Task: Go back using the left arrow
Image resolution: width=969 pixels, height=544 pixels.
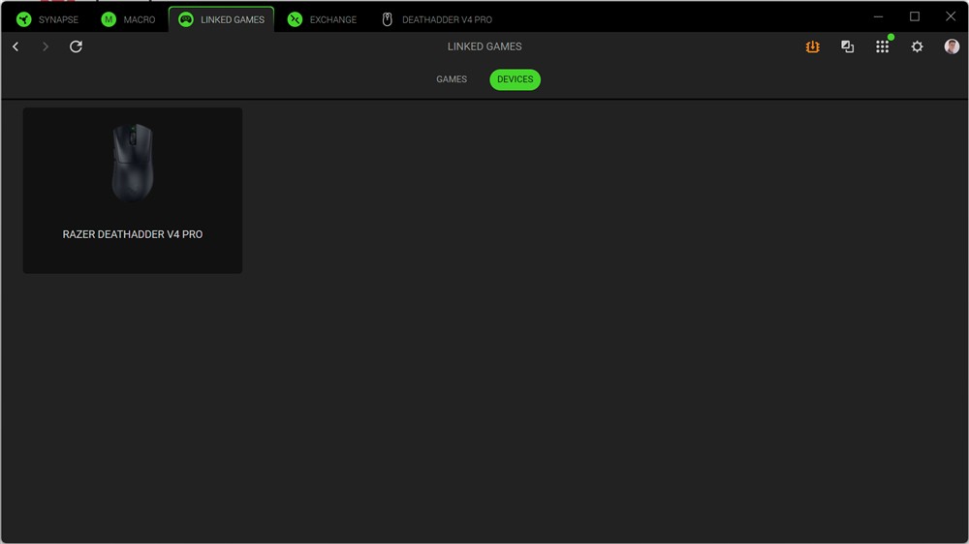Action: 16,46
